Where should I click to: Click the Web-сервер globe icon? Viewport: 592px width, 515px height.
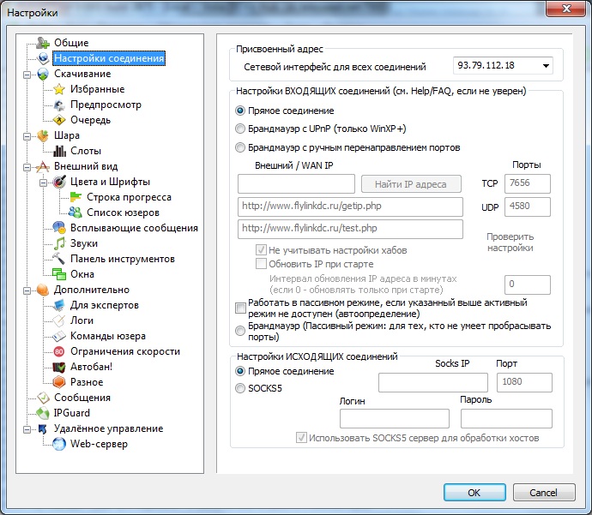59,444
